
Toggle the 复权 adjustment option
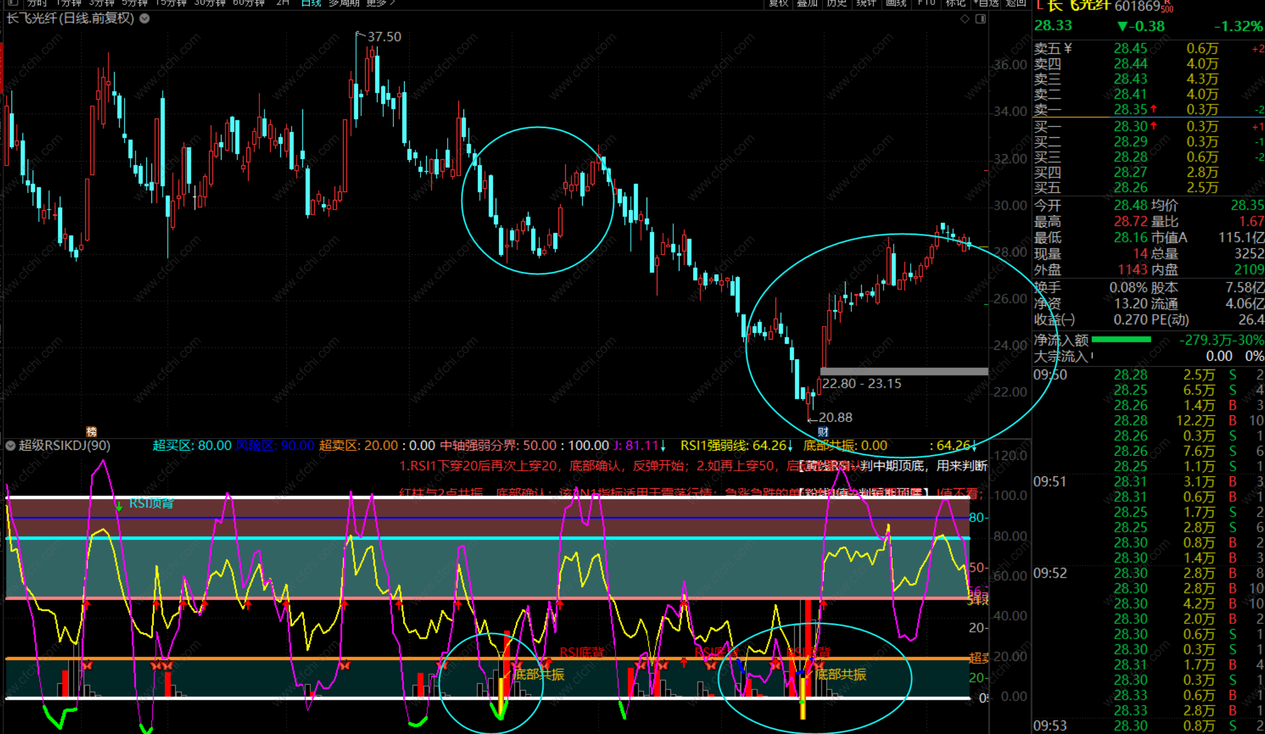778,3
